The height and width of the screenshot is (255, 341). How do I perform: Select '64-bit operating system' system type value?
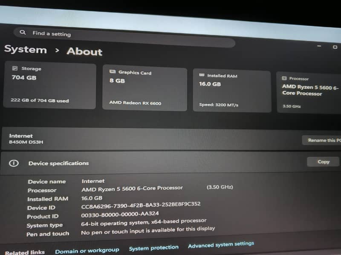(144, 222)
